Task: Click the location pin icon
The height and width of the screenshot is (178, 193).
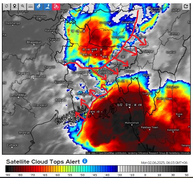Action: point(14,6)
